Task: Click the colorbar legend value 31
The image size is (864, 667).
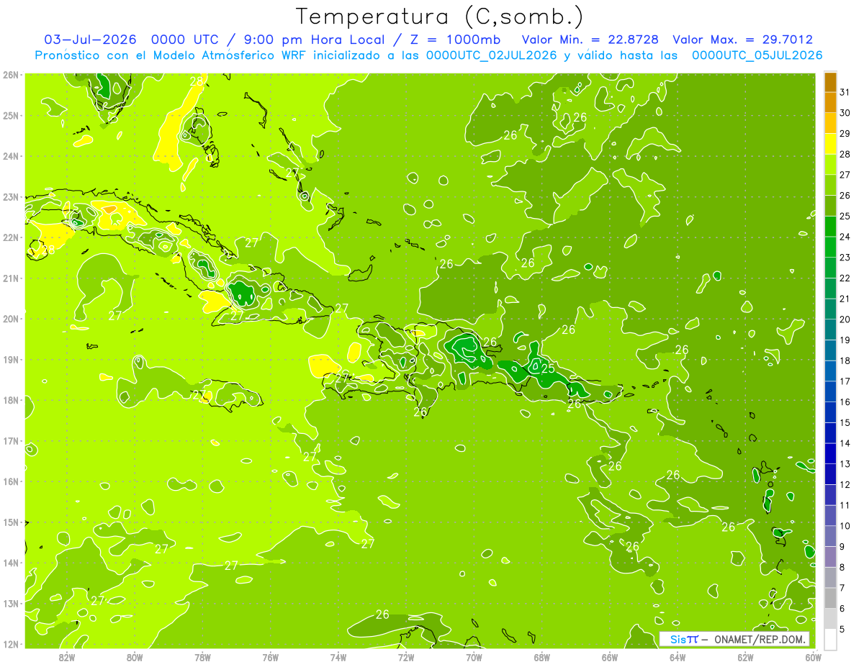Action: tap(845, 92)
